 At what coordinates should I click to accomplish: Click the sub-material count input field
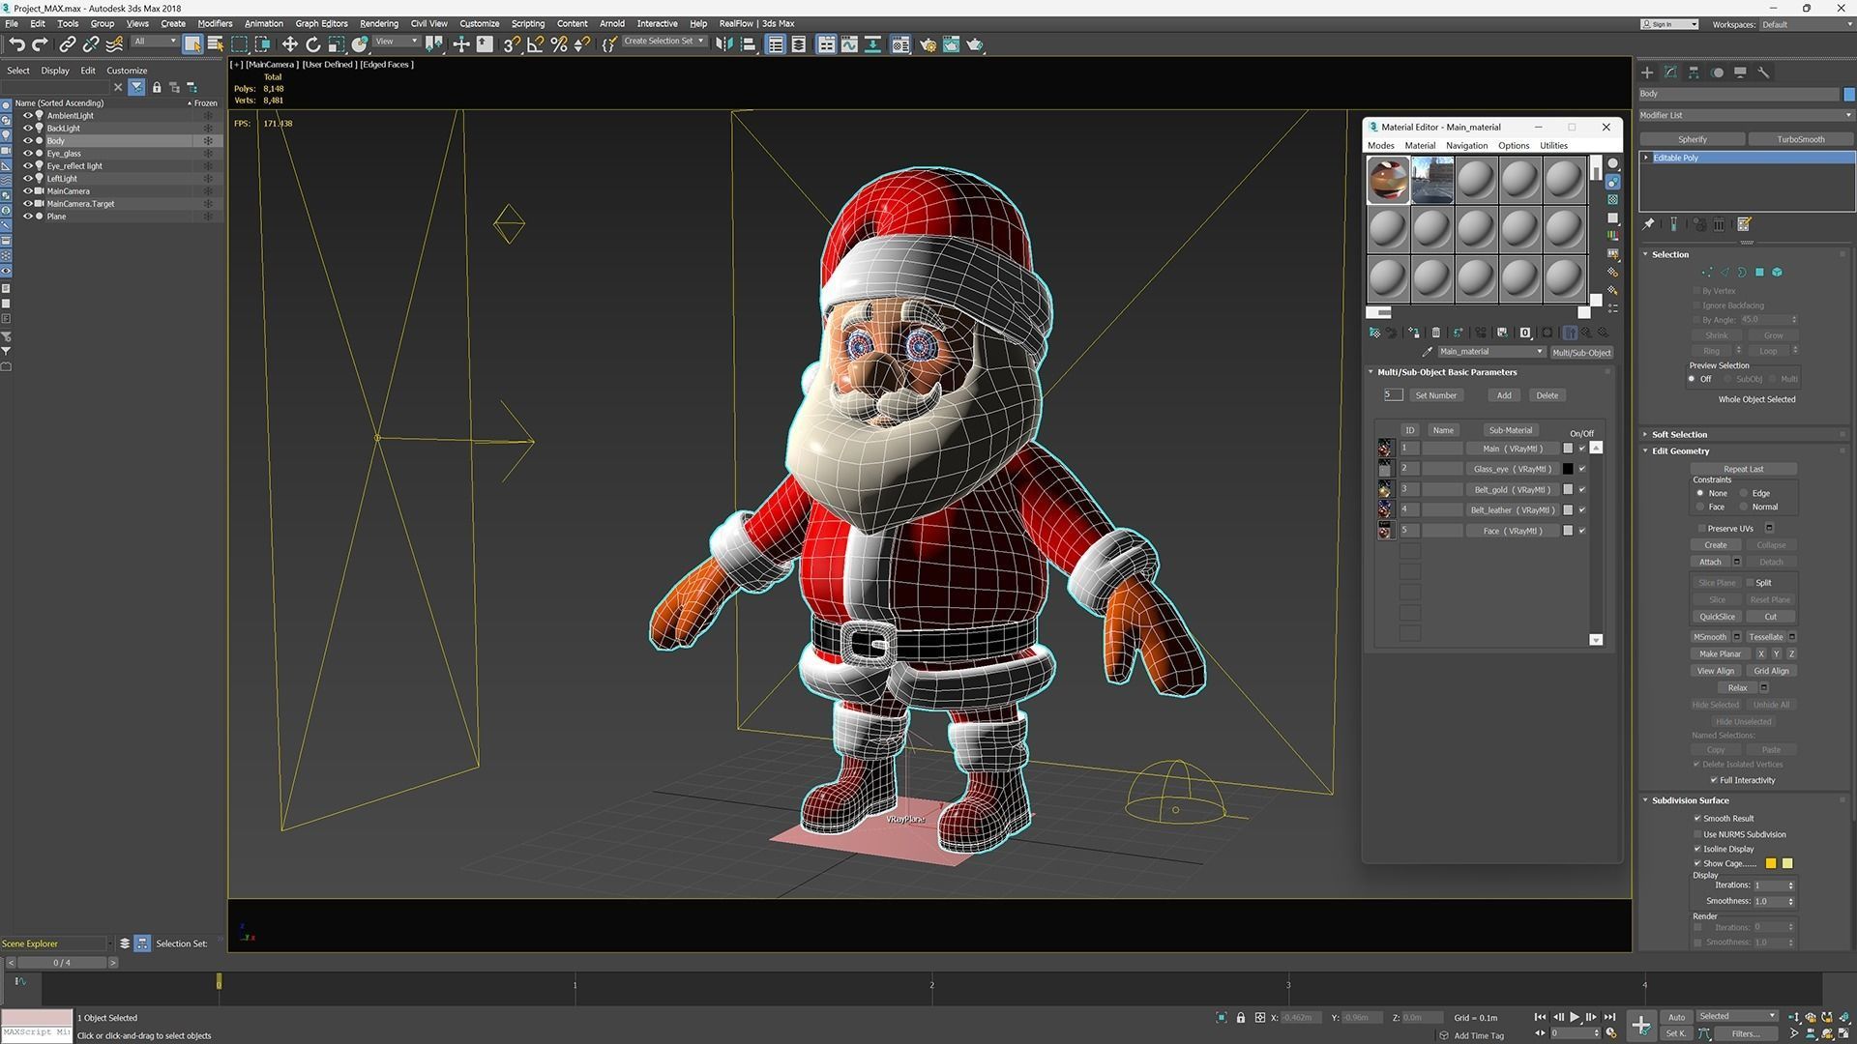coord(1393,394)
